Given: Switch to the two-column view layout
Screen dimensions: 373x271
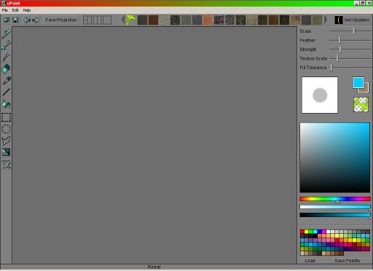Looking at the screenshot, I should (97, 20).
